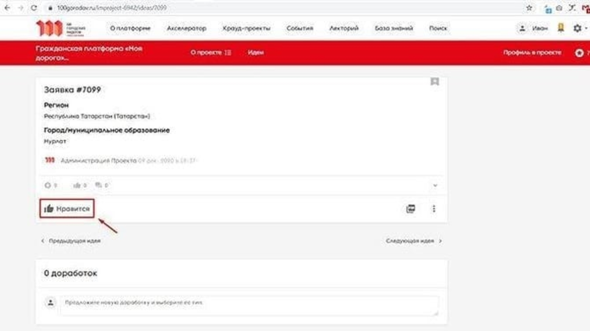Go to Акселератор in top navigation

[x=187, y=28]
